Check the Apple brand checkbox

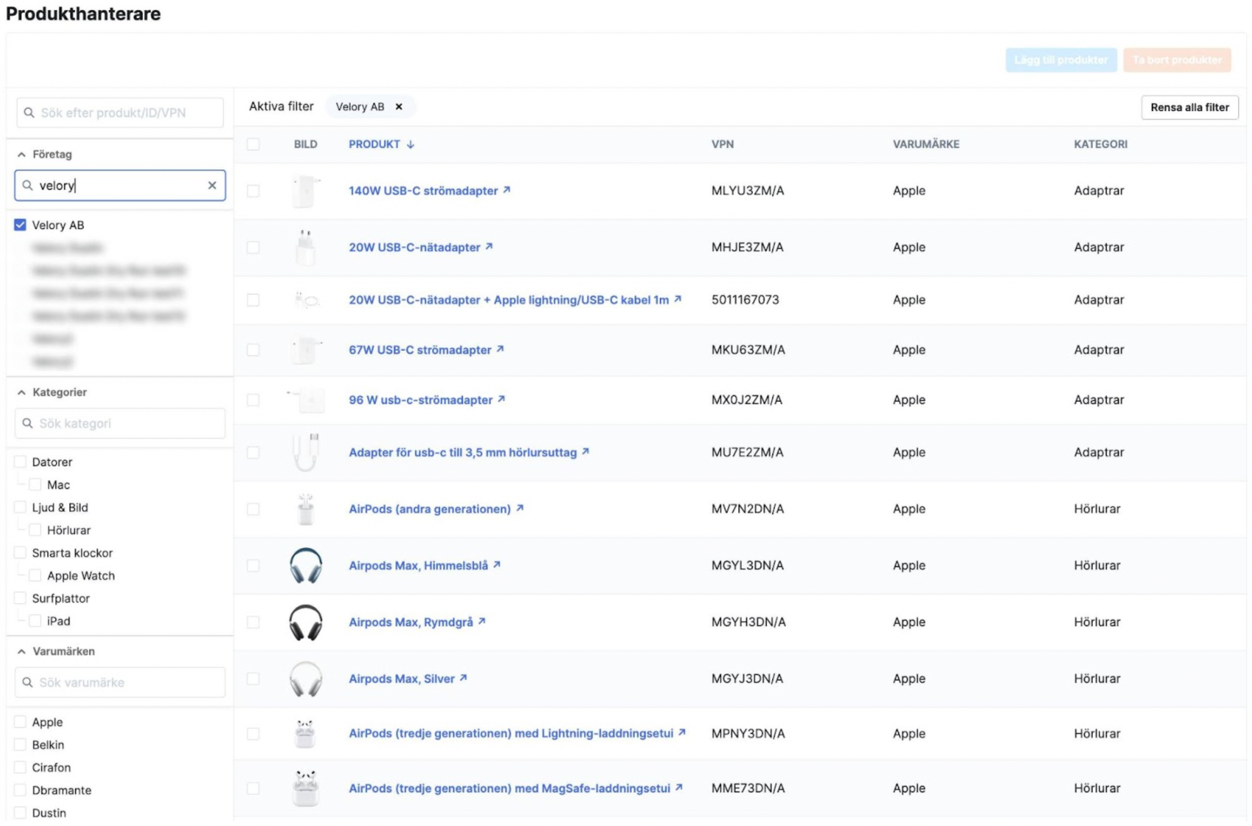[x=20, y=722]
